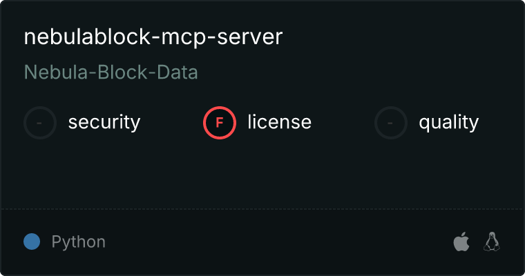Screen dimensions: 525x276
Task: Click gap between security label and license badge
Action: [171, 123]
